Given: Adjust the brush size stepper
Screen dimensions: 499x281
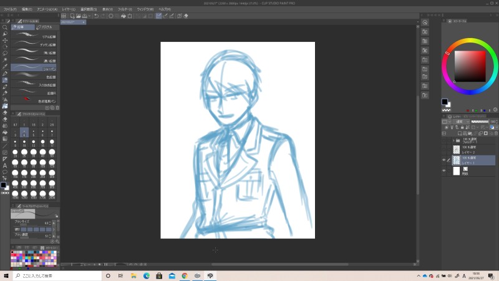Looking at the screenshot, I should click(50, 223).
